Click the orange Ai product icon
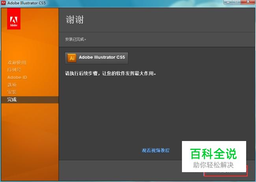 pyautogui.click(x=72, y=58)
